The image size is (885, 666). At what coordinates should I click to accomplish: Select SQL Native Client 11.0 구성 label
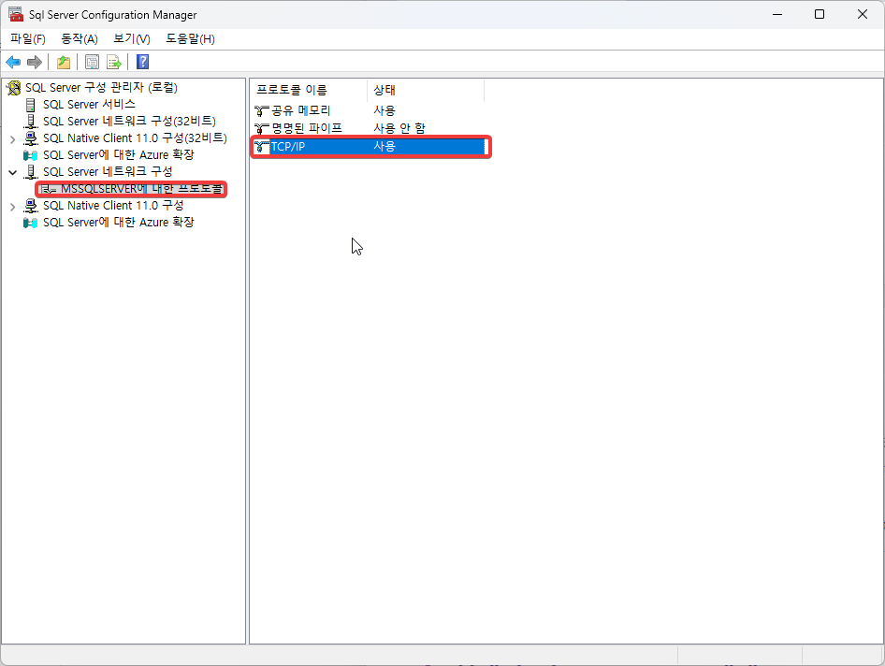point(113,206)
